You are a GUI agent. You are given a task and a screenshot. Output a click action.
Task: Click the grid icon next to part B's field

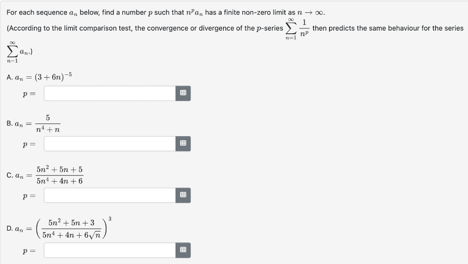click(183, 143)
